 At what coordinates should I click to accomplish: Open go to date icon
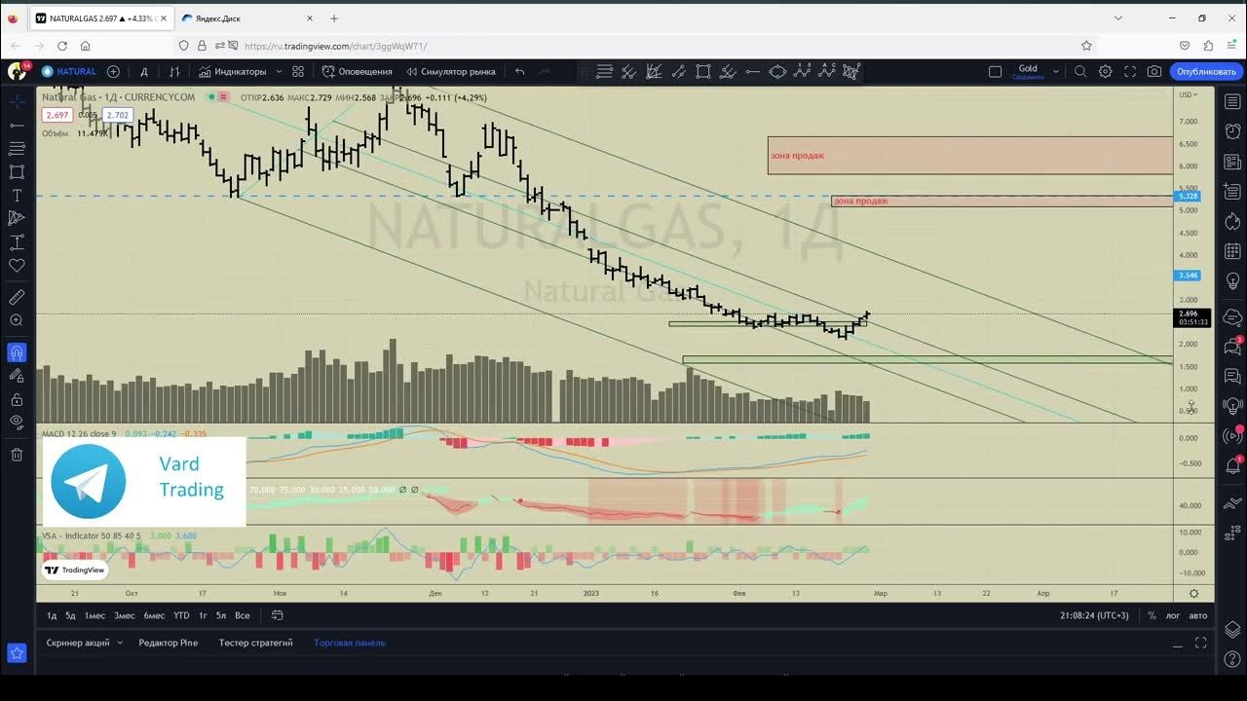click(x=277, y=615)
